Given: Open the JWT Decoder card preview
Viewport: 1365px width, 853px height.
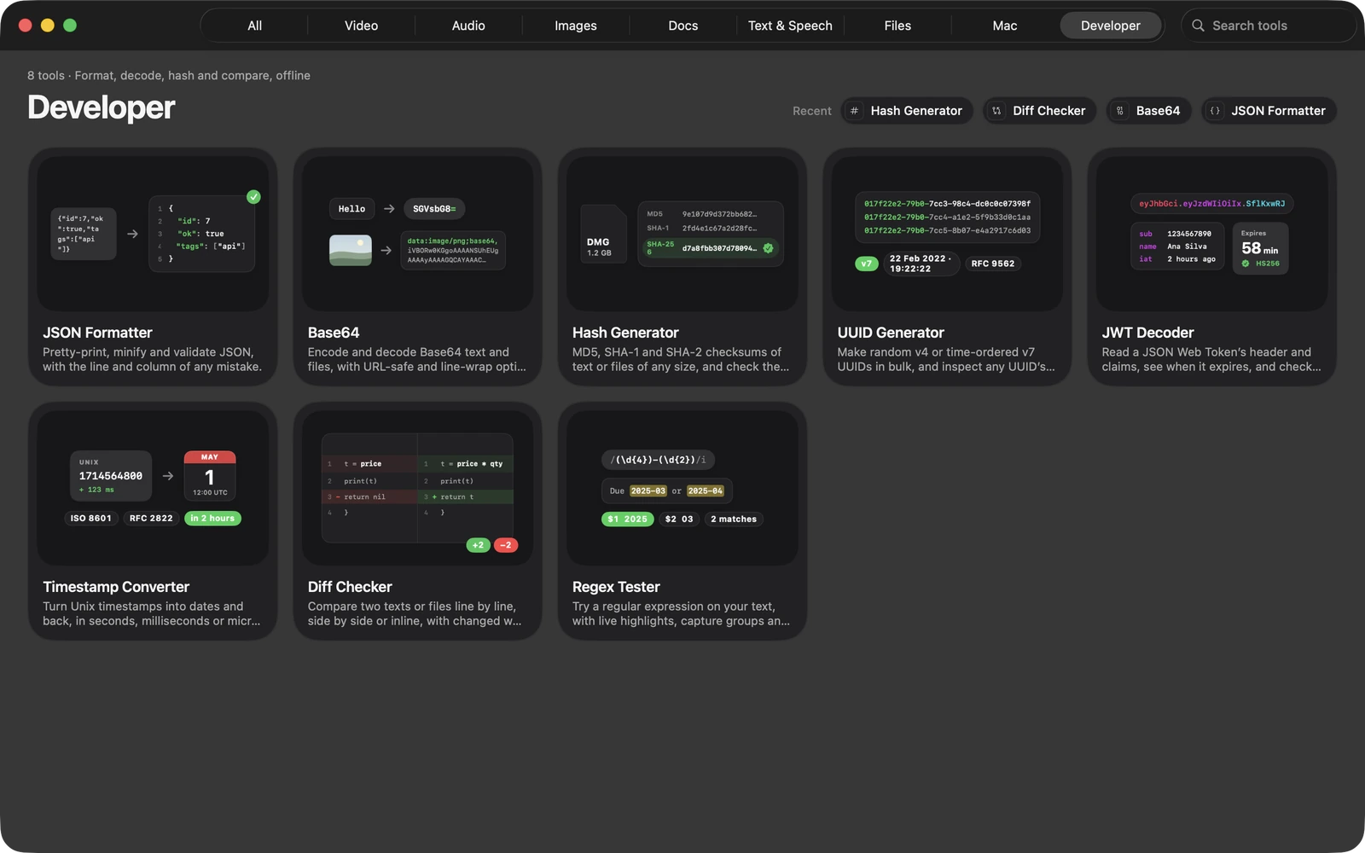Looking at the screenshot, I should coord(1211,234).
